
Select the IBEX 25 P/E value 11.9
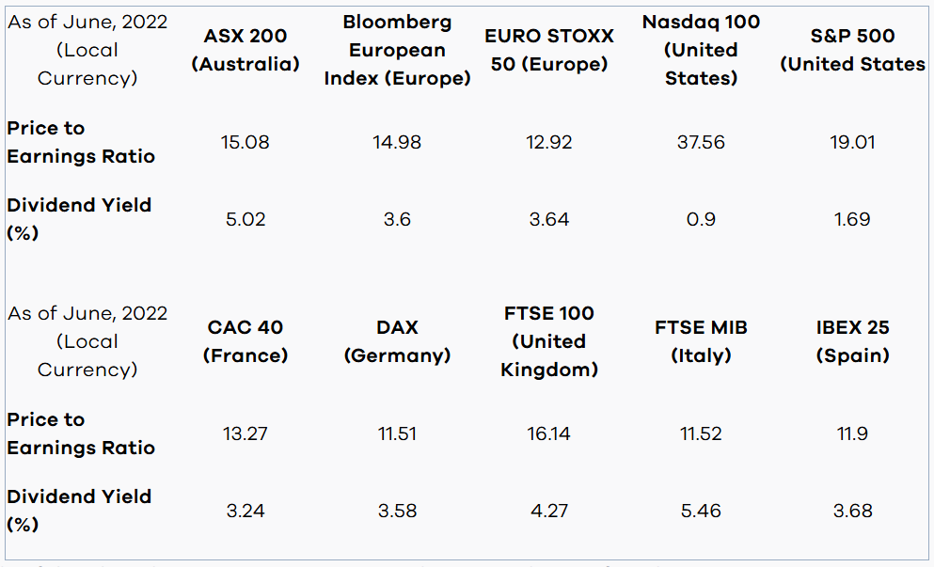coord(853,433)
